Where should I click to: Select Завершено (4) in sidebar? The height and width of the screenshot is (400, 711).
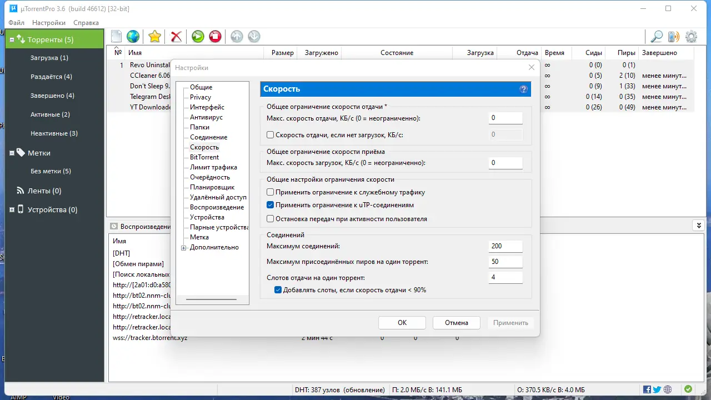tap(52, 96)
